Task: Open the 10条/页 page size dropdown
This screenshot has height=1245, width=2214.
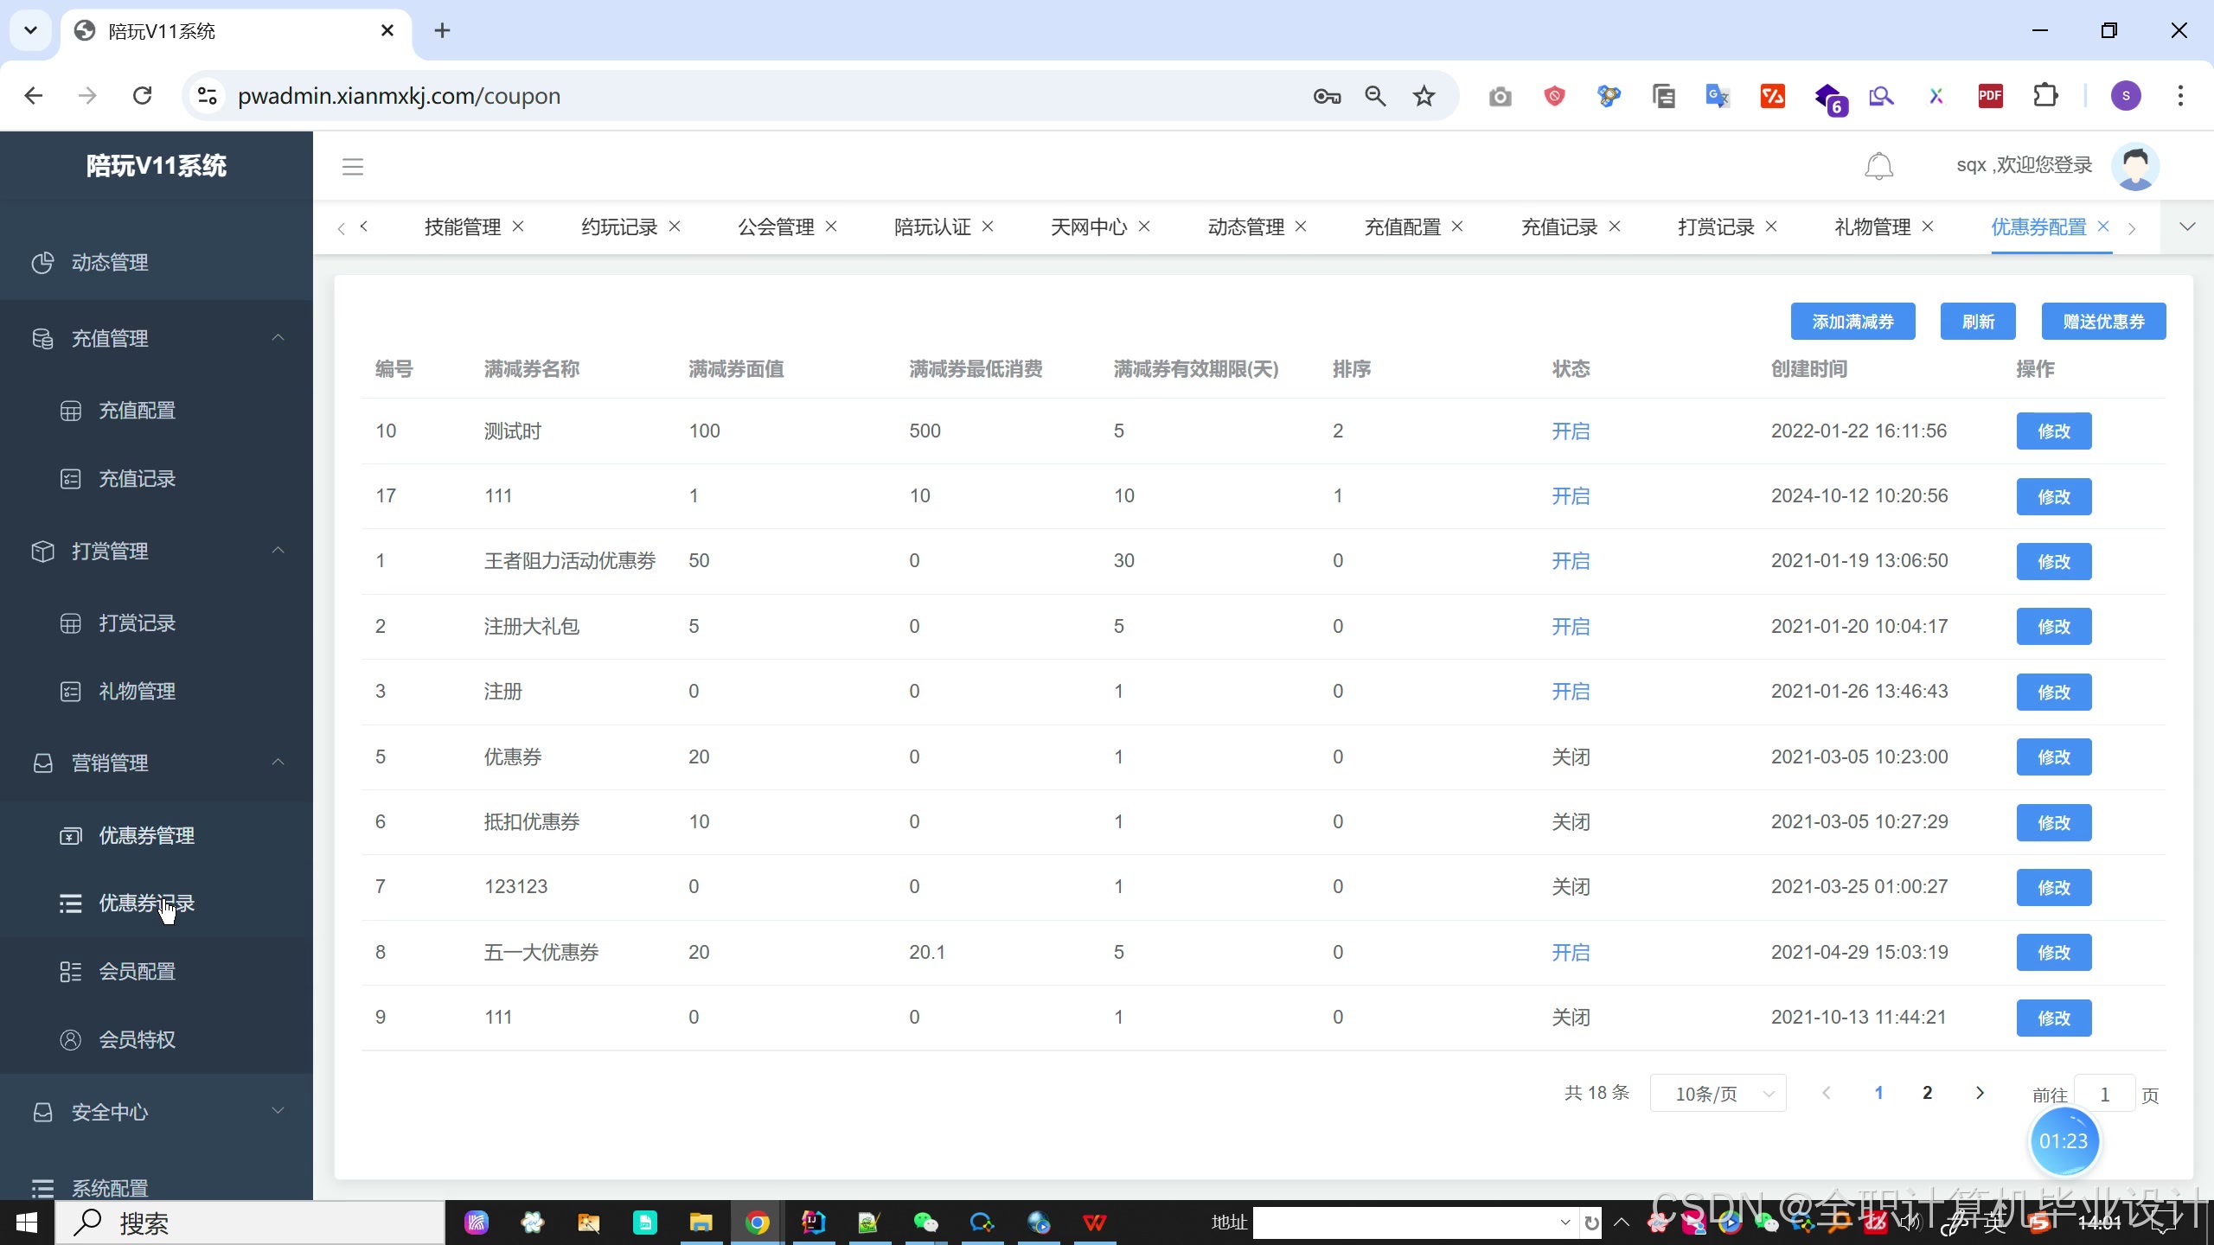Action: [1718, 1094]
